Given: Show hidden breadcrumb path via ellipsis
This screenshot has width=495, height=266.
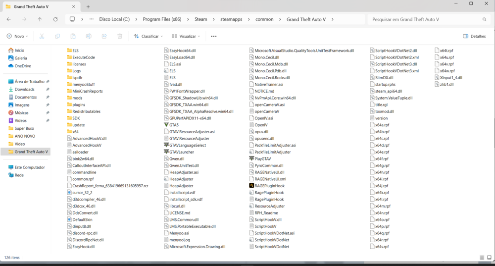Looking at the screenshot, I should coord(92,19).
